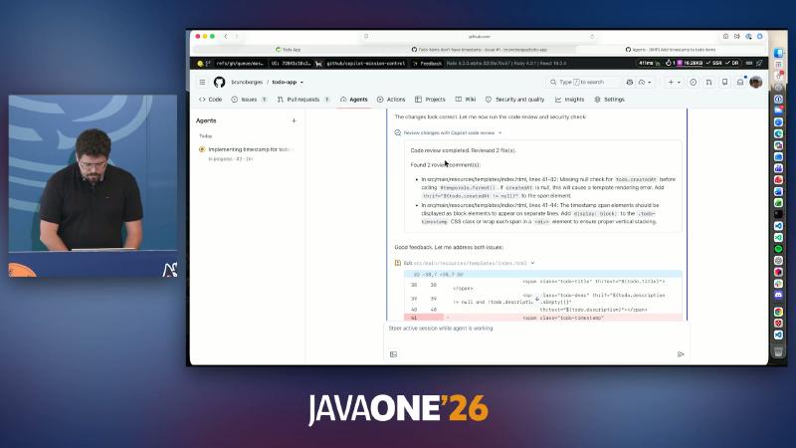Screen dimensions: 796x448
Task: Switch to the Code tab
Action: [x=211, y=100]
